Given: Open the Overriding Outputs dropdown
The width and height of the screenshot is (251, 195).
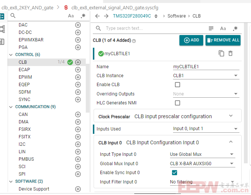Looking at the screenshot, I should tap(206, 94).
